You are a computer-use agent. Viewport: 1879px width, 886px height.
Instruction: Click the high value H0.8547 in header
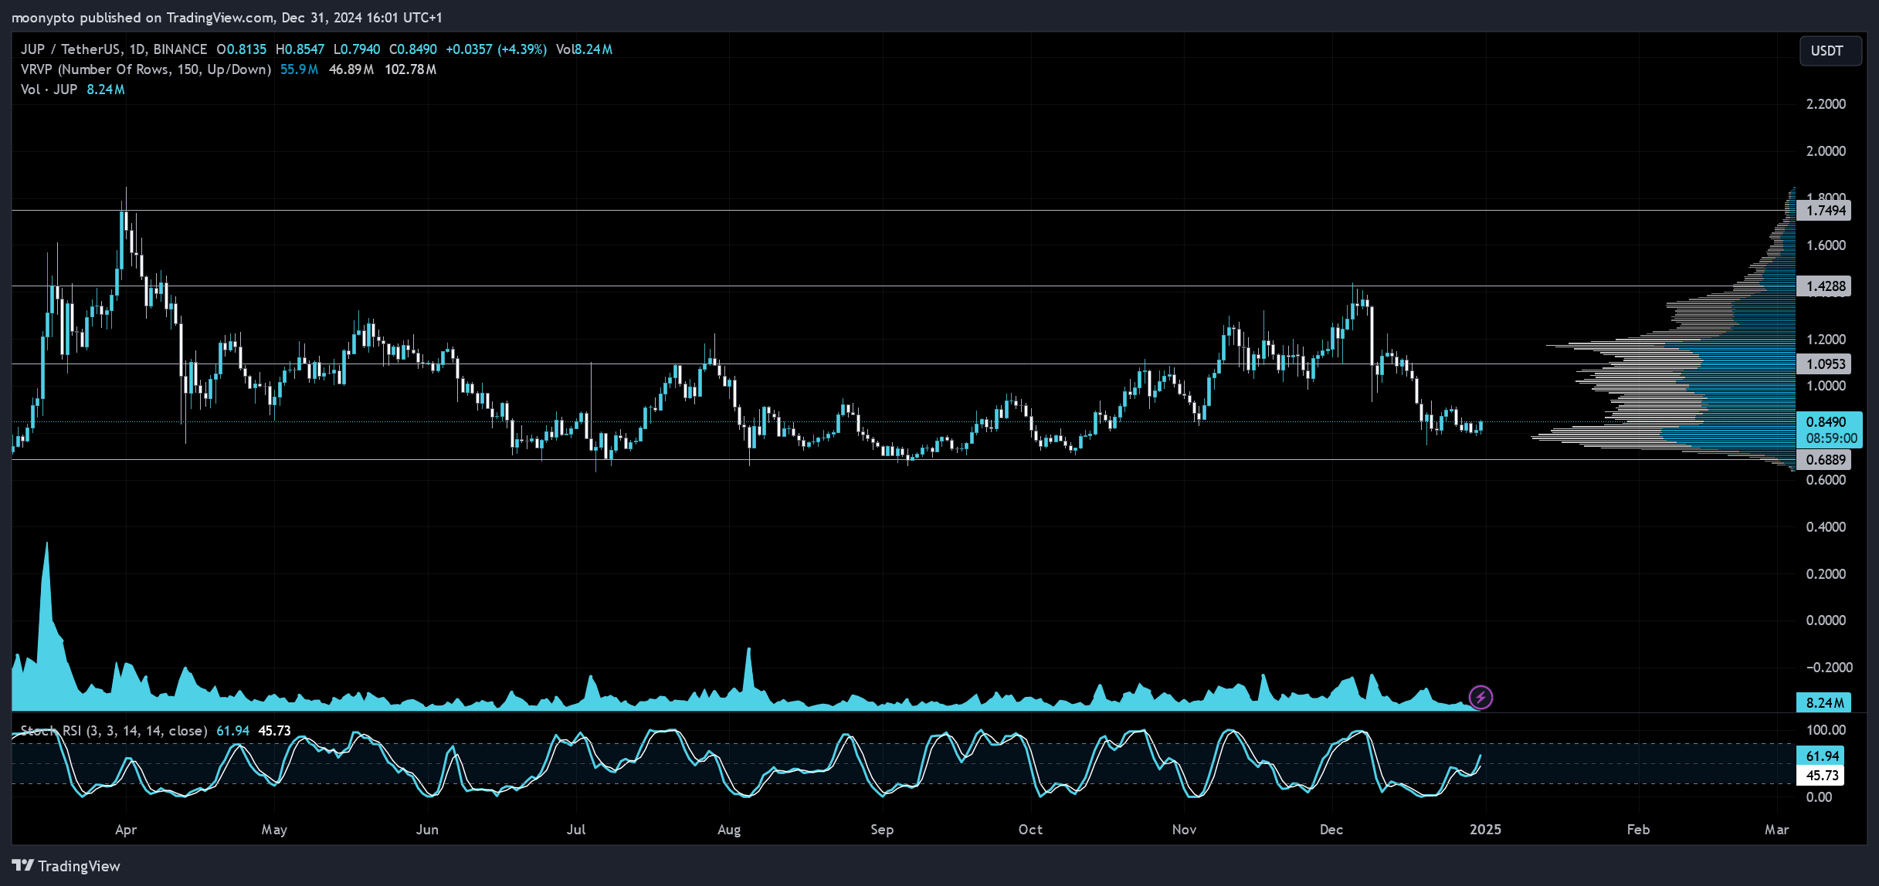coord(300,49)
